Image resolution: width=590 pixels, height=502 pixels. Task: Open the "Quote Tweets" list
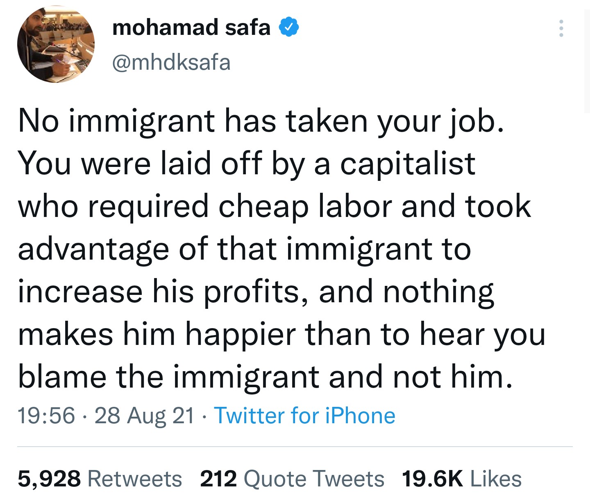314,479
